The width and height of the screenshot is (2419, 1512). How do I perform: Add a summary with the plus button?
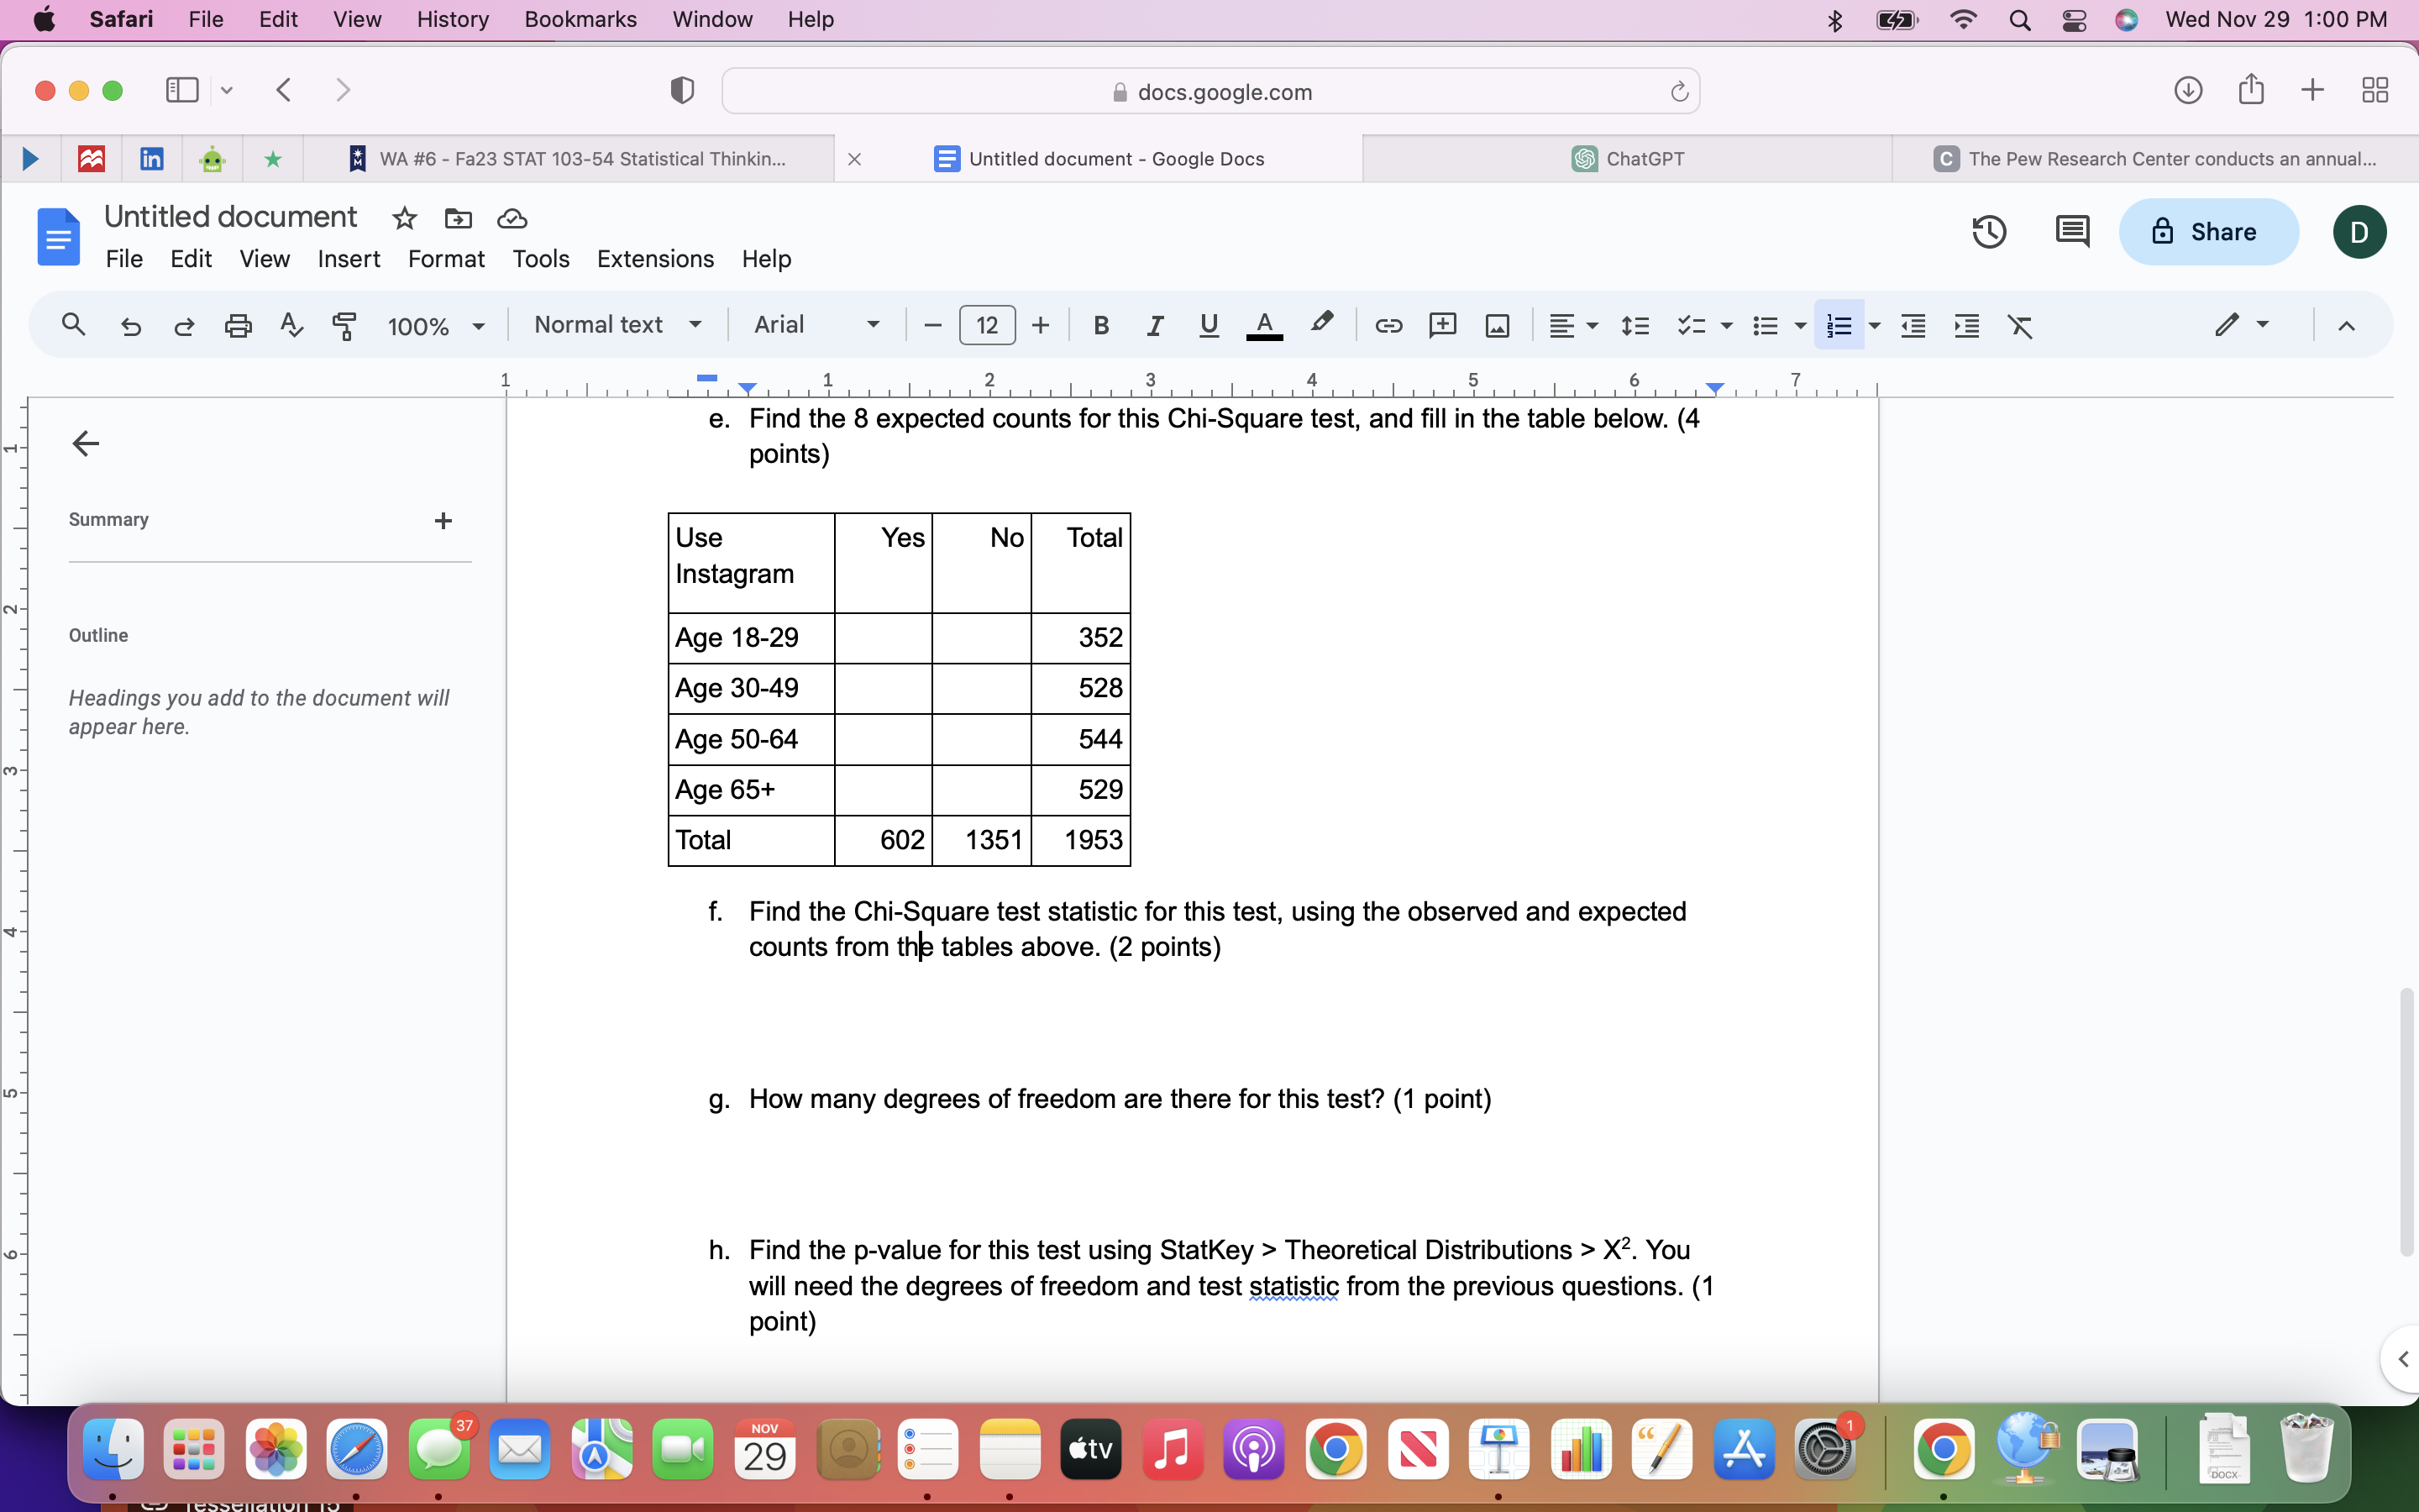(x=443, y=520)
